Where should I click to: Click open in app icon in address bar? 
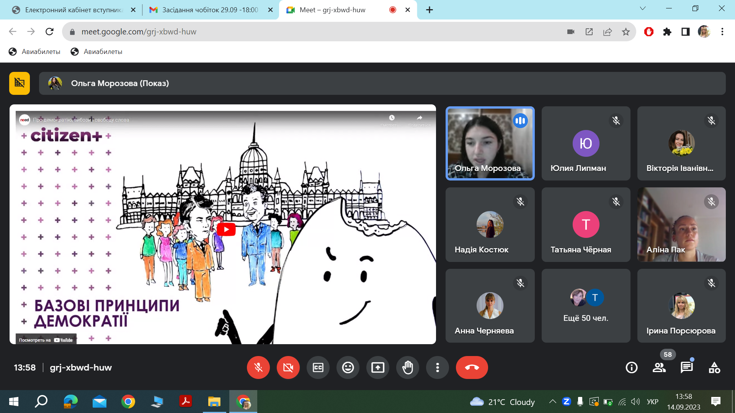click(589, 32)
